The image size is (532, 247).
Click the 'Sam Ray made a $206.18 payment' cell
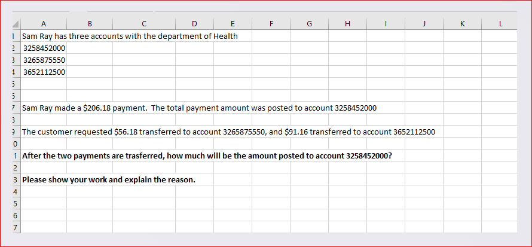tap(44, 108)
